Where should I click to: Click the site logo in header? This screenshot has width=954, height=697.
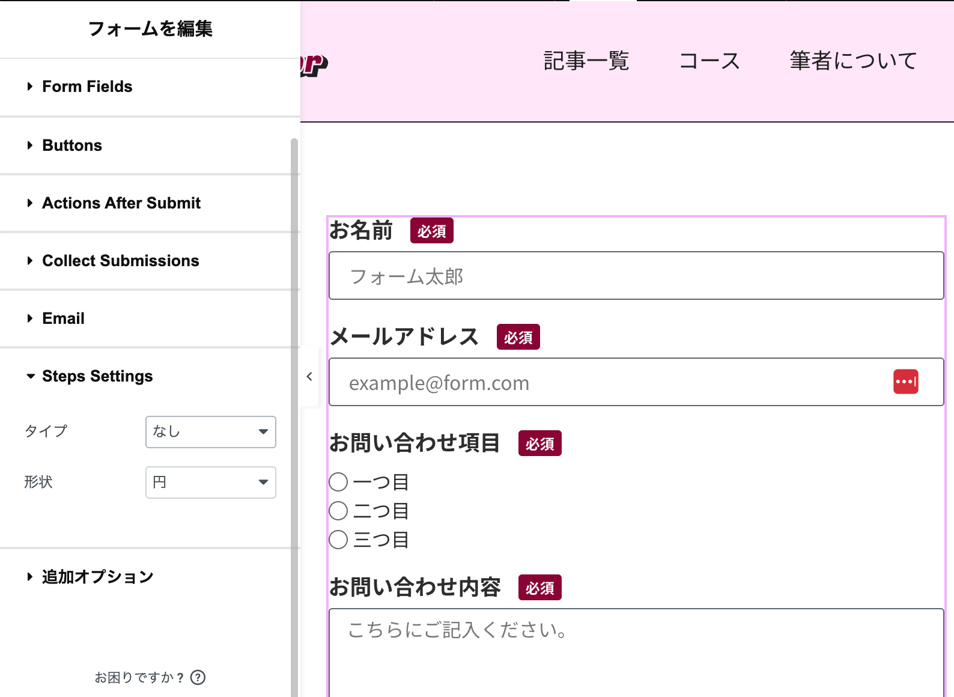tap(314, 64)
